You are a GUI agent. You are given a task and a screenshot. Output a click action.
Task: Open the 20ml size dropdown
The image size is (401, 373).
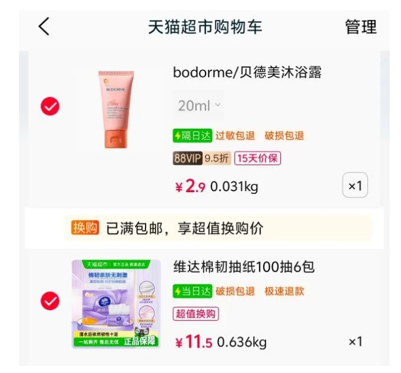click(198, 106)
